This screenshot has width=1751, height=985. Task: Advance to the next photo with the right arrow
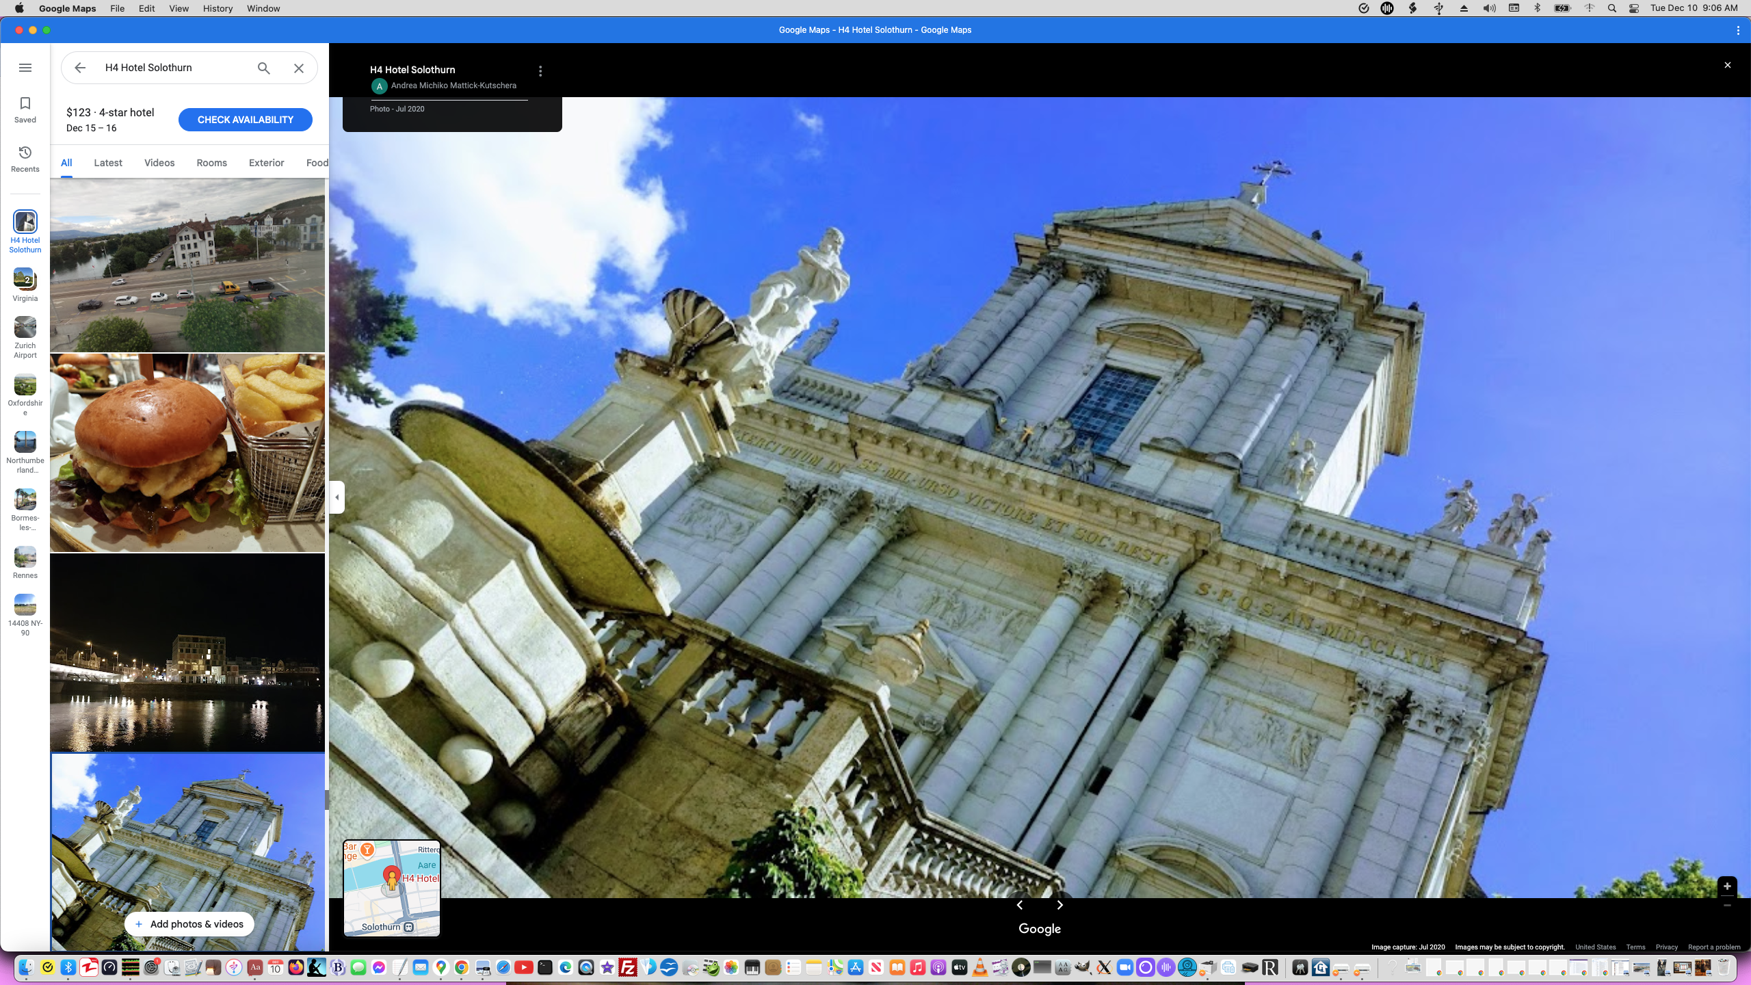point(1059,905)
